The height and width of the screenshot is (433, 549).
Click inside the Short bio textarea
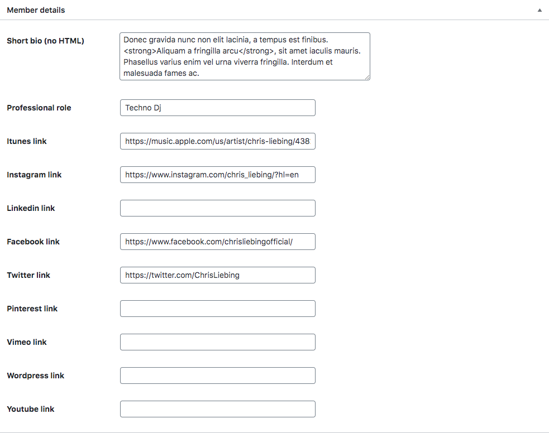(x=245, y=56)
